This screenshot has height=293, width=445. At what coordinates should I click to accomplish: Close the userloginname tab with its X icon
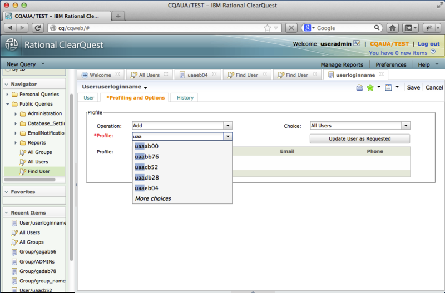(x=382, y=74)
